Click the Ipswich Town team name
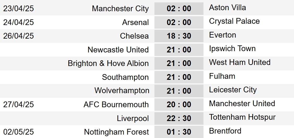This screenshot has width=294, height=138. point(232,49)
